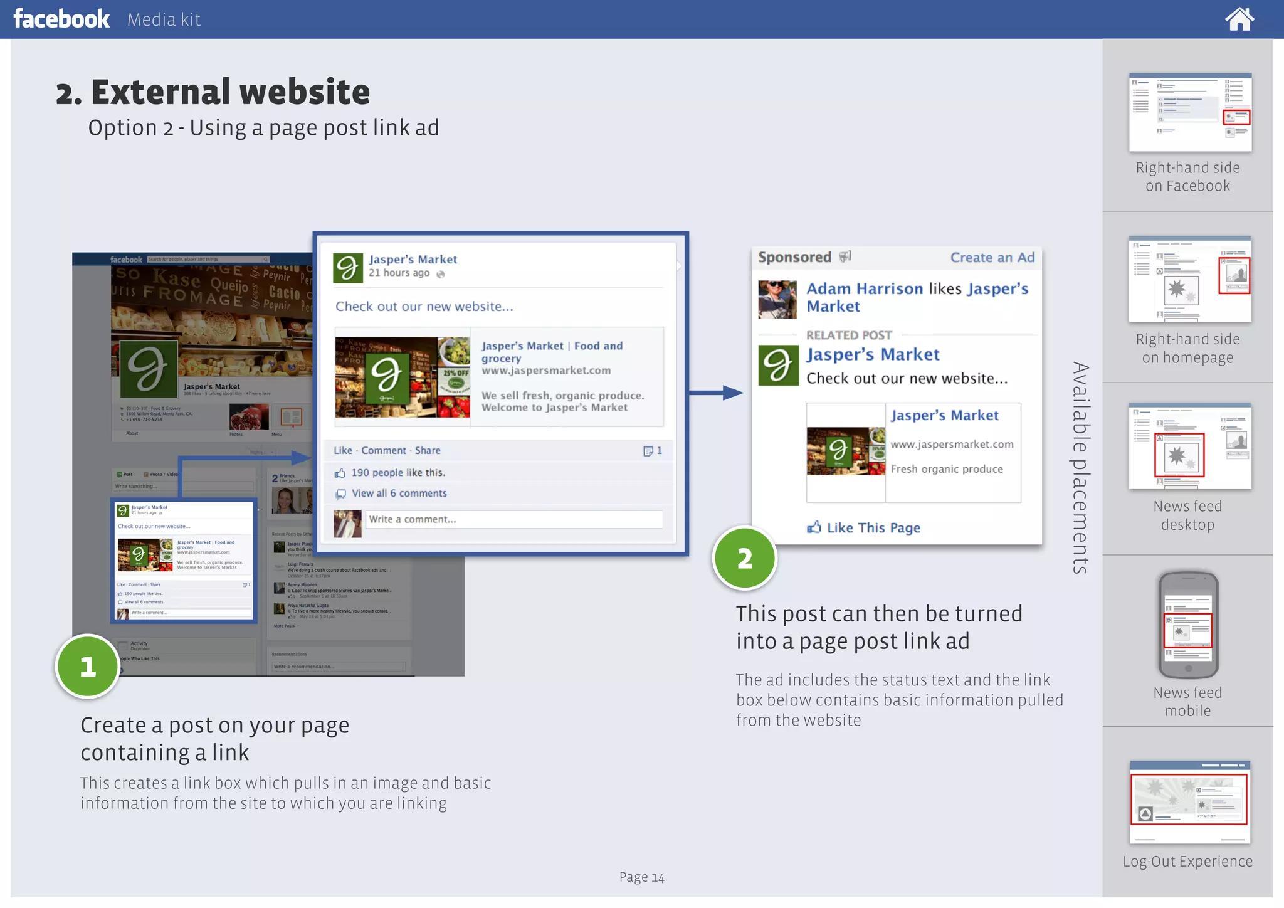Click Share on the enlarged post
Viewport: 1284px width, 908px height.
click(428, 450)
